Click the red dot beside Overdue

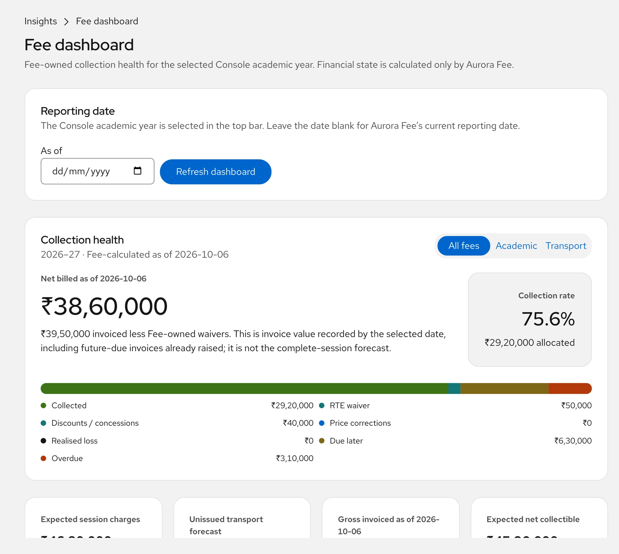click(x=44, y=458)
